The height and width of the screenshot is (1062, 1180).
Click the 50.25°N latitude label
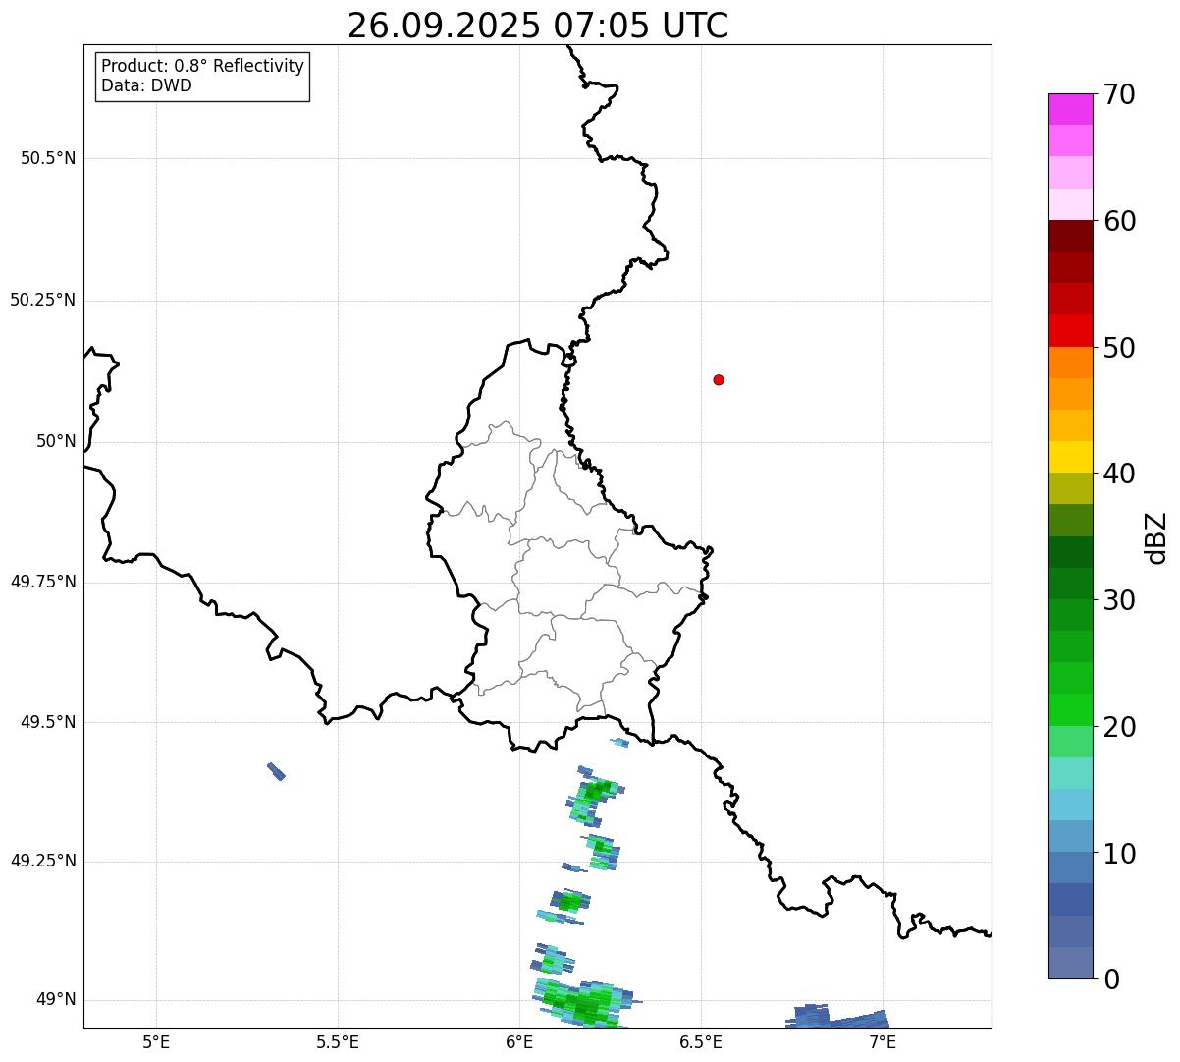coord(43,300)
